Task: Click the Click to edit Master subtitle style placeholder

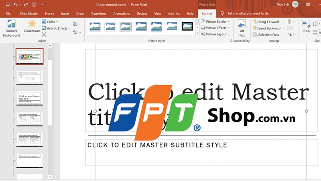Action: click(202, 152)
